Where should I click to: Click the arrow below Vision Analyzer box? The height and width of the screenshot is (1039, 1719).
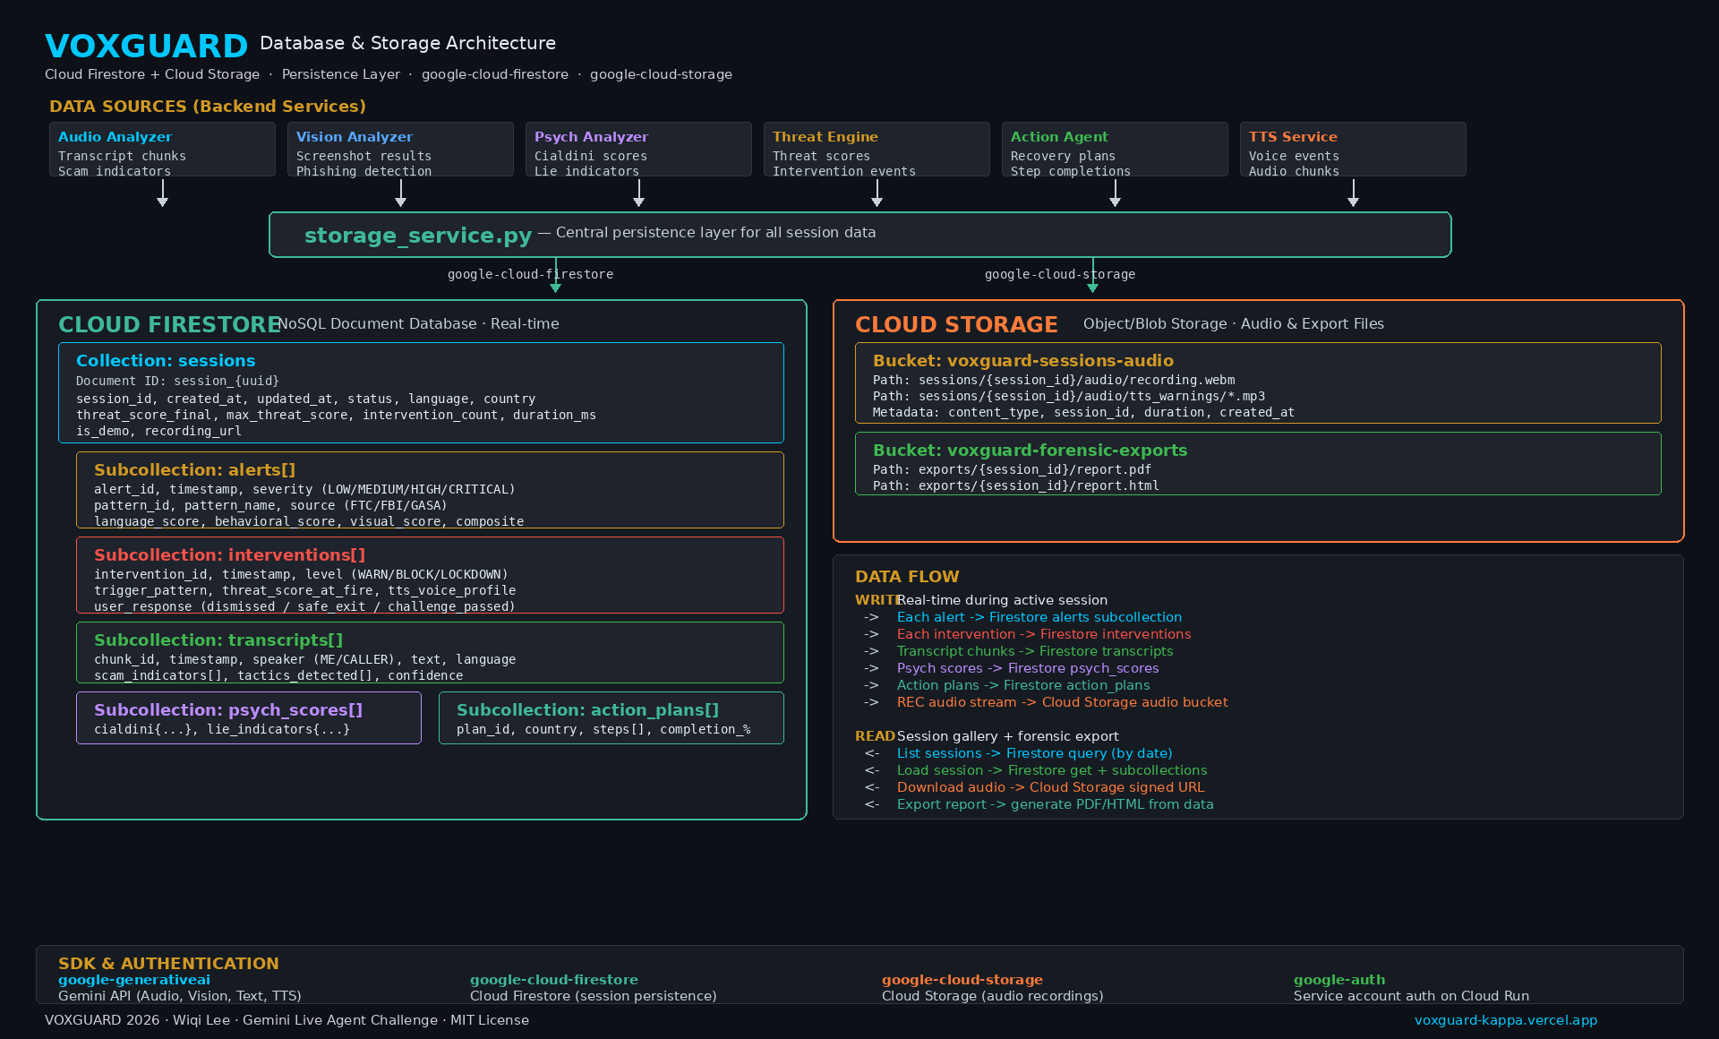[400, 193]
